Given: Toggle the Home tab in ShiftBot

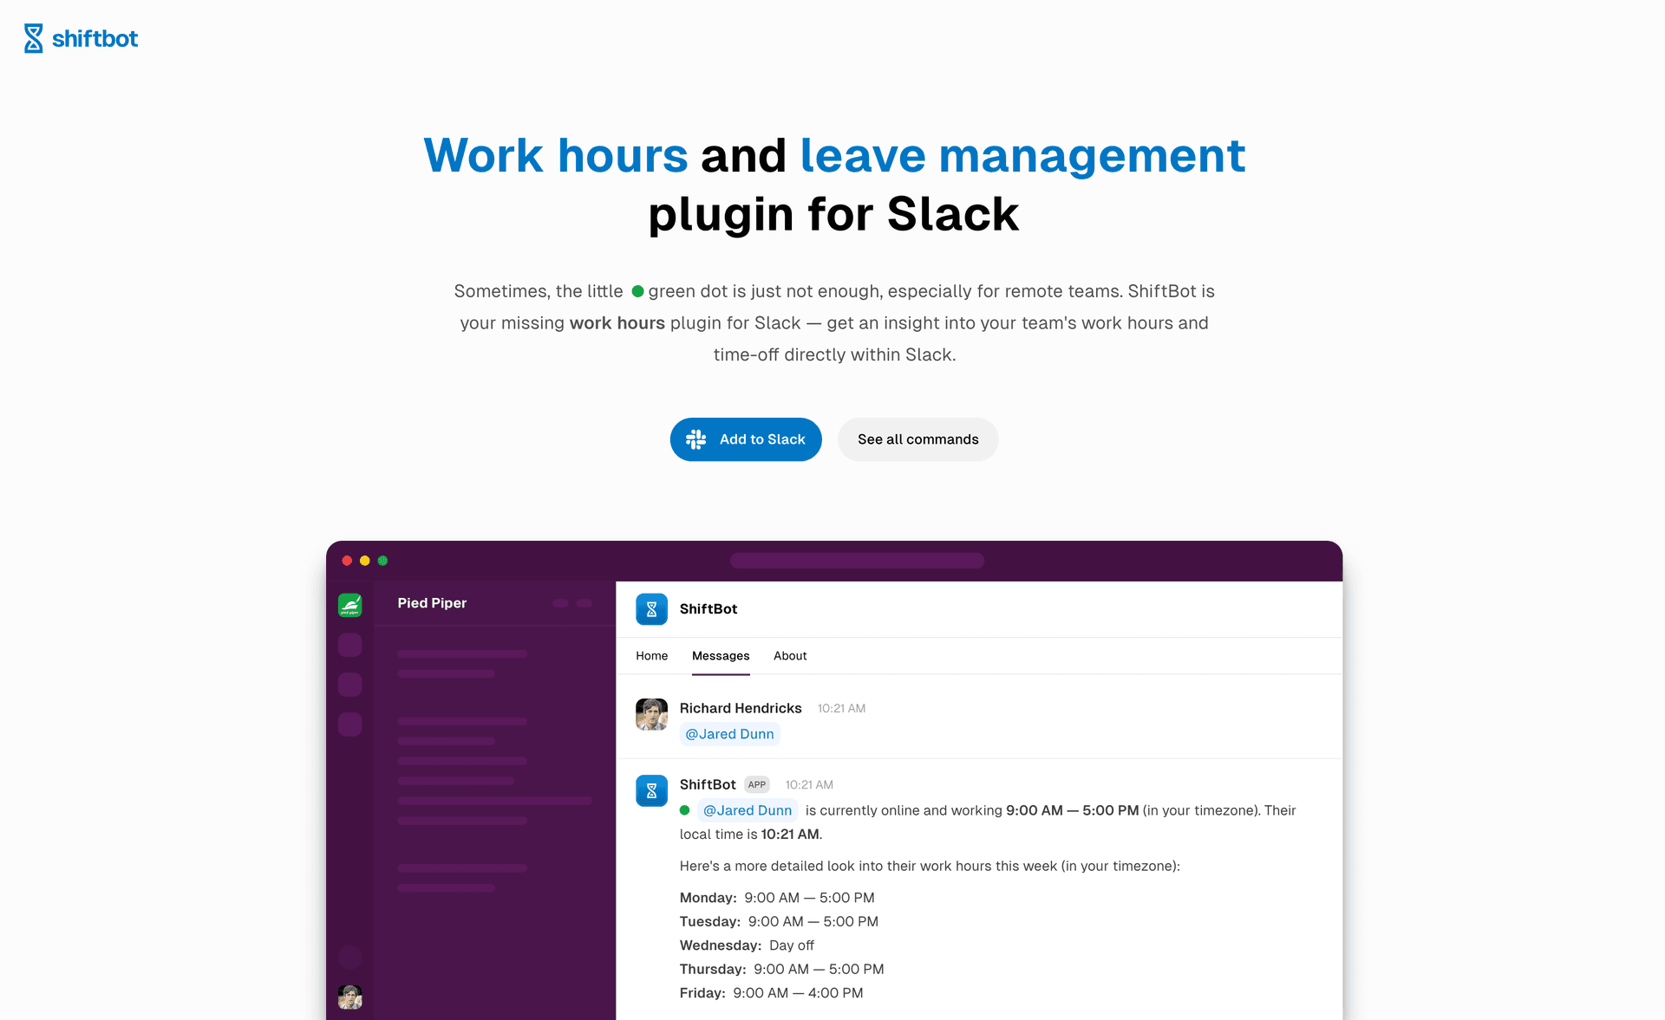Looking at the screenshot, I should click(x=652, y=655).
